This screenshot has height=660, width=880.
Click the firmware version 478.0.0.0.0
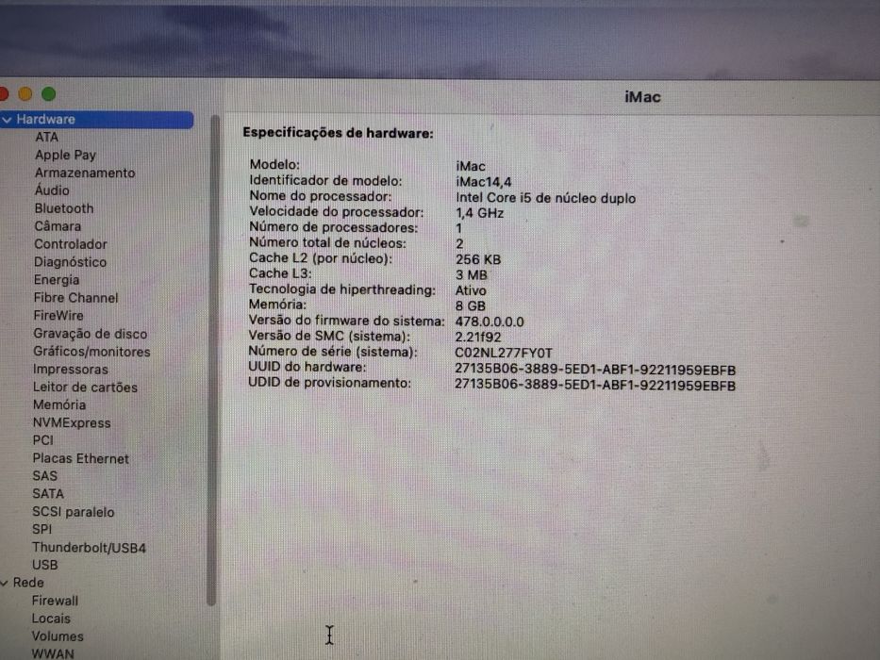pos(490,322)
